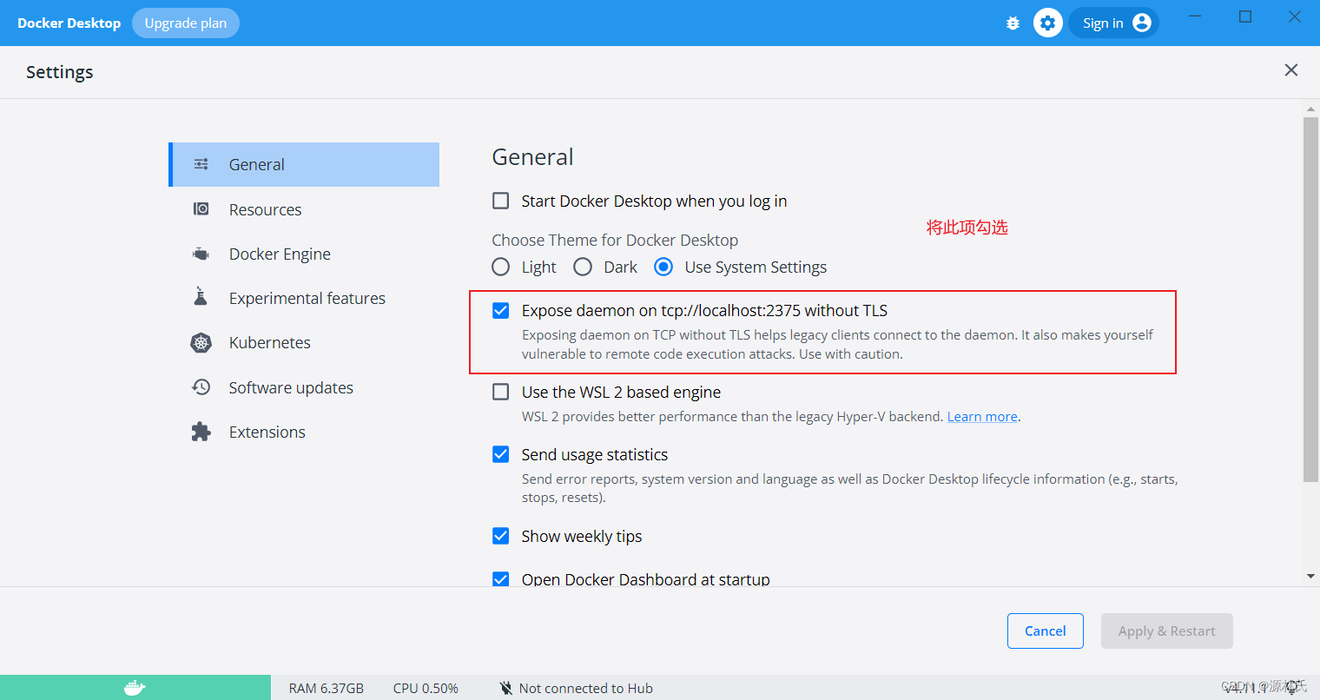Image resolution: width=1320 pixels, height=700 pixels.
Task: Open the Software updates settings tab
Action: coord(290,387)
